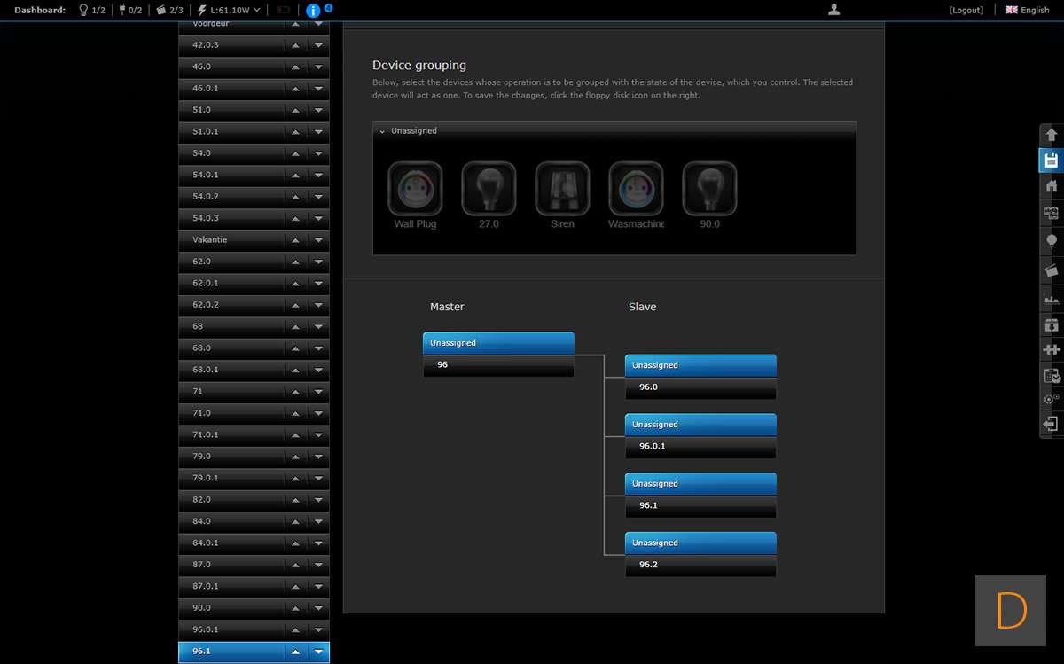Screen dimensions: 1064x664
Task: Select device 62.0 in the list
Action: (231, 262)
